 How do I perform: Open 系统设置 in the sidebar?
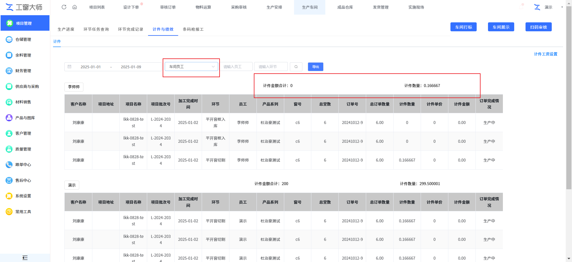coord(23,196)
